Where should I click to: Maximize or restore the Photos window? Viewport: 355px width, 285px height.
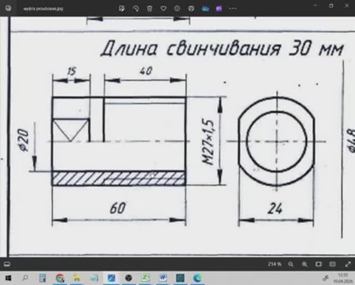[x=331, y=6]
